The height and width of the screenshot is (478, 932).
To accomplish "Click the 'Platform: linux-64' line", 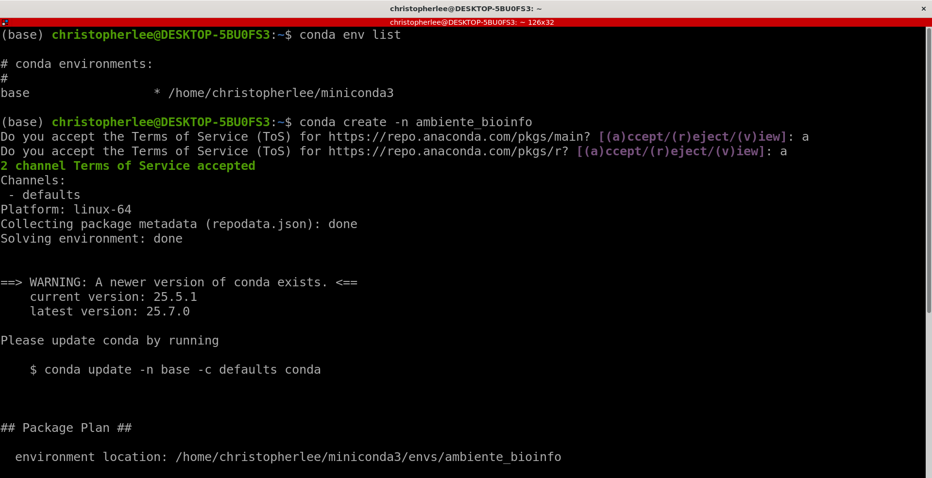I will 66,210.
